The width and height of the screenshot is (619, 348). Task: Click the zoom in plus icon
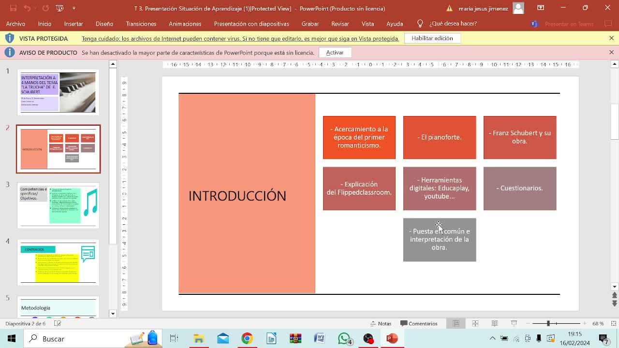tap(585, 324)
